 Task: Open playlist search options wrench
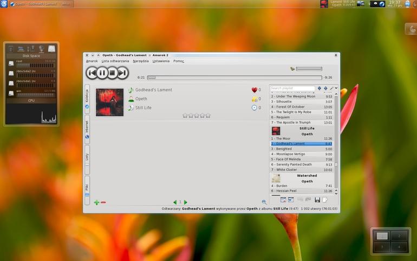click(331, 88)
